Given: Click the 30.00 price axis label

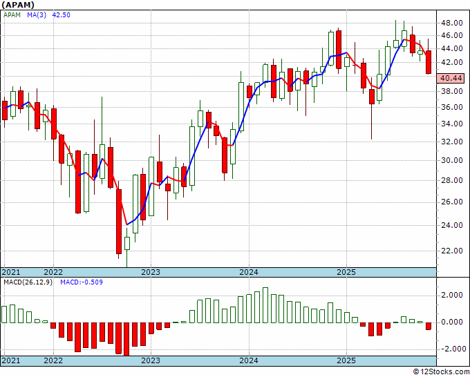Looking at the screenshot, I should coord(451,160).
